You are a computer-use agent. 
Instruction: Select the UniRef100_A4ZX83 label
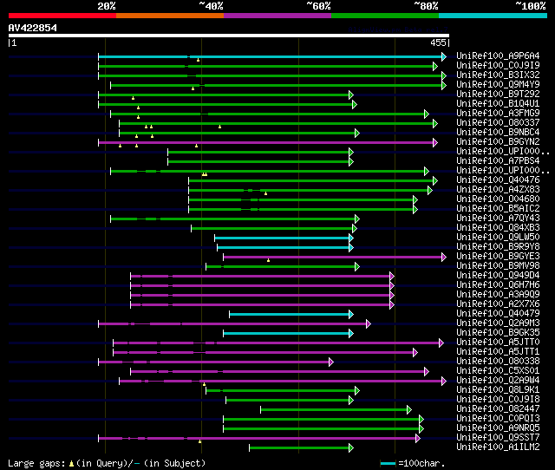498,190
